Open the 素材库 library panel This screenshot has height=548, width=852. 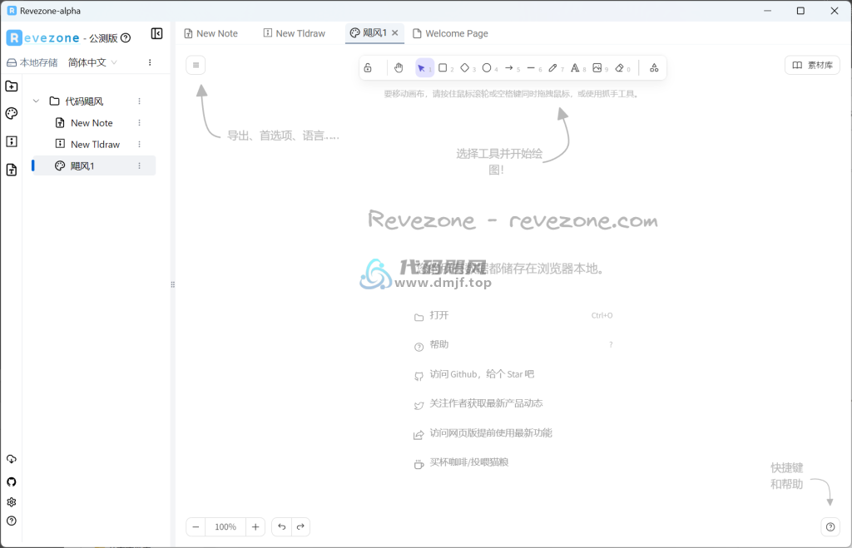(x=812, y=65)
